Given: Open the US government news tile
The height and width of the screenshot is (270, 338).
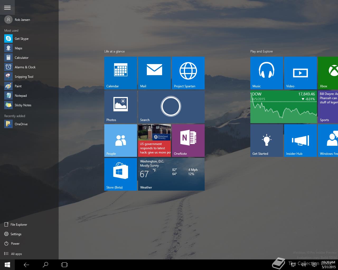Looking at the screenshot, I should tap(154, 141).
